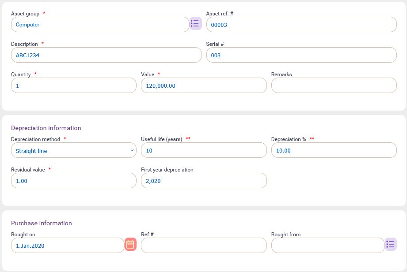Click the purchase Ref # field
Image resolution: width=407 pixels, height=272 pixels.
point(204,245)
